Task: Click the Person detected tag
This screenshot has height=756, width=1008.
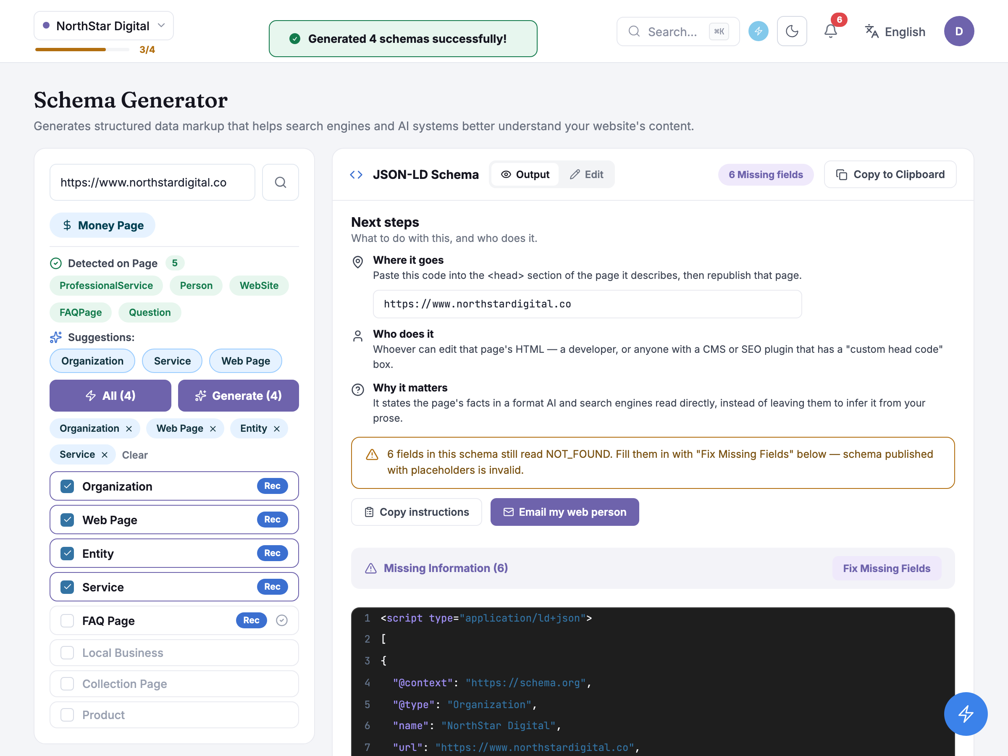Action: [196, 285]
